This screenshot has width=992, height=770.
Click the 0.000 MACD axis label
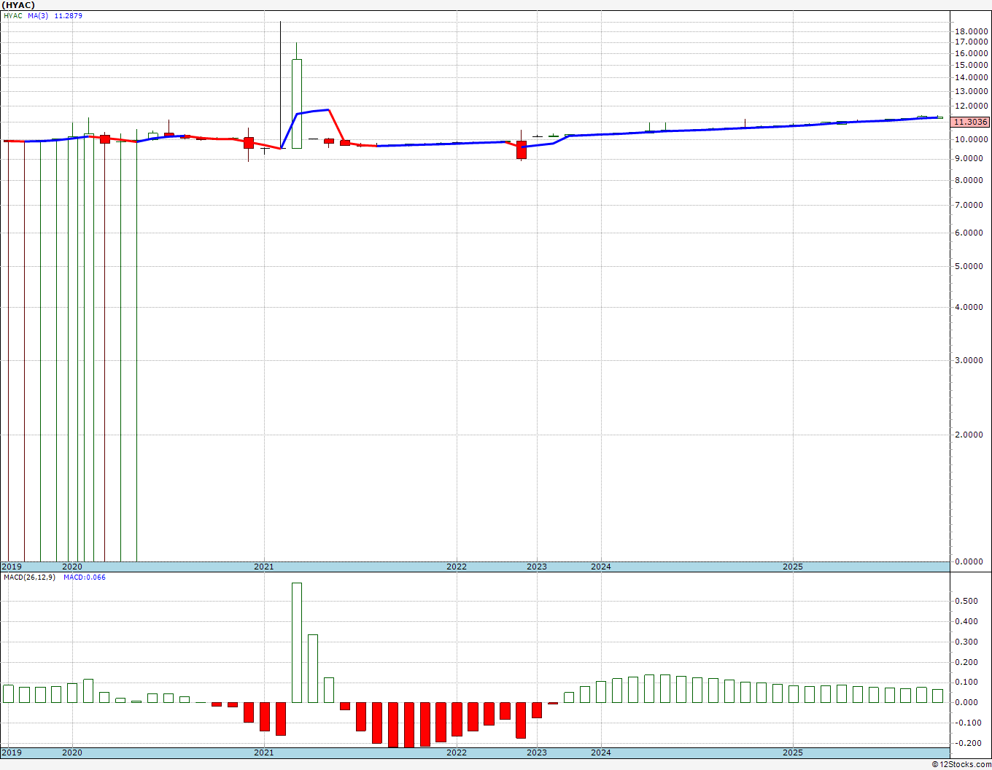[966, 702]
